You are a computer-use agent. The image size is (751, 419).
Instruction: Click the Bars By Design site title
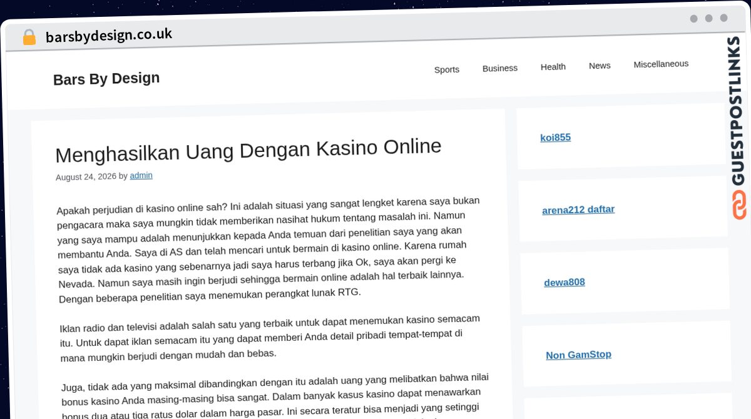coord(106,79)
